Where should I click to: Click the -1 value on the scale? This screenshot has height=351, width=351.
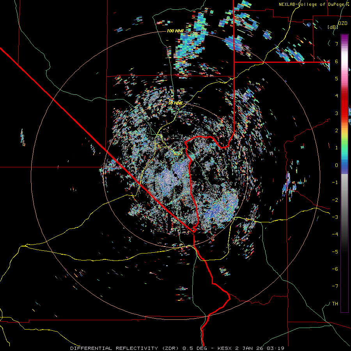point(335,183)
